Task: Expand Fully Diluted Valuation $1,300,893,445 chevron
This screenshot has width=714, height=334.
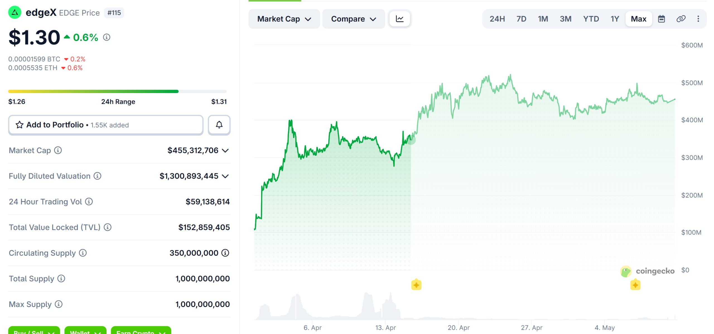Action: tap(225, 176)
